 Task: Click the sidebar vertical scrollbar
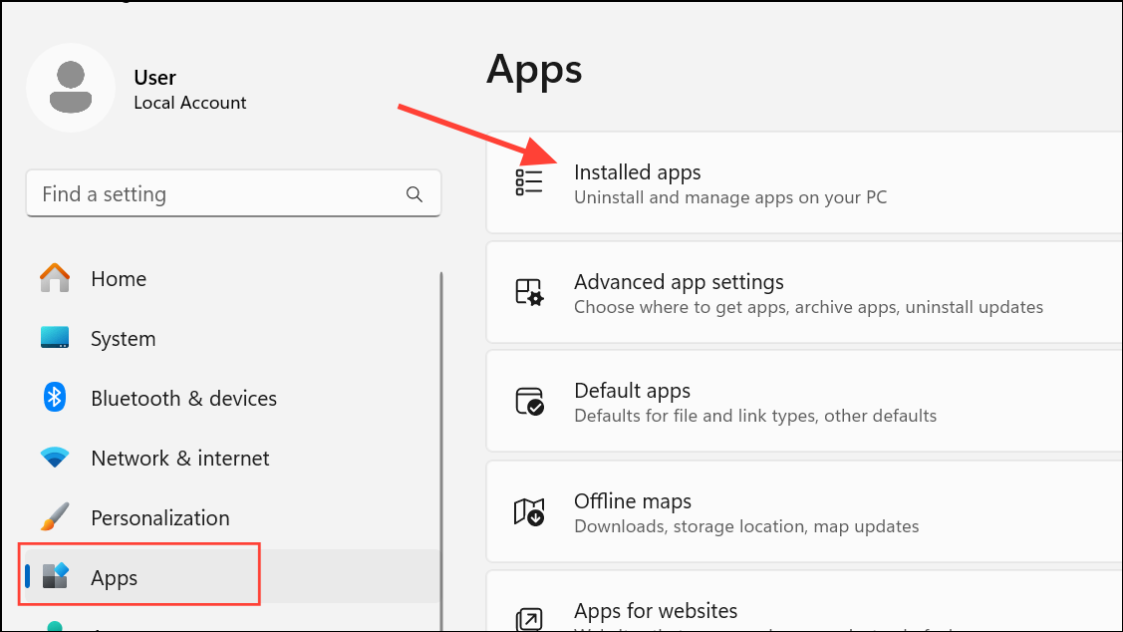[x=441, y=452]
